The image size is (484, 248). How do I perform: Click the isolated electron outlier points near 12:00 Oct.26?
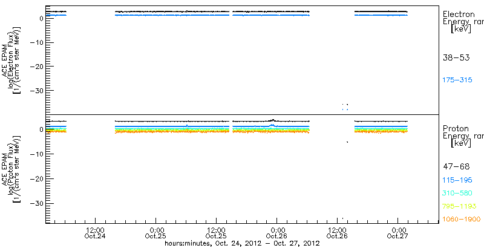point(345,107)
